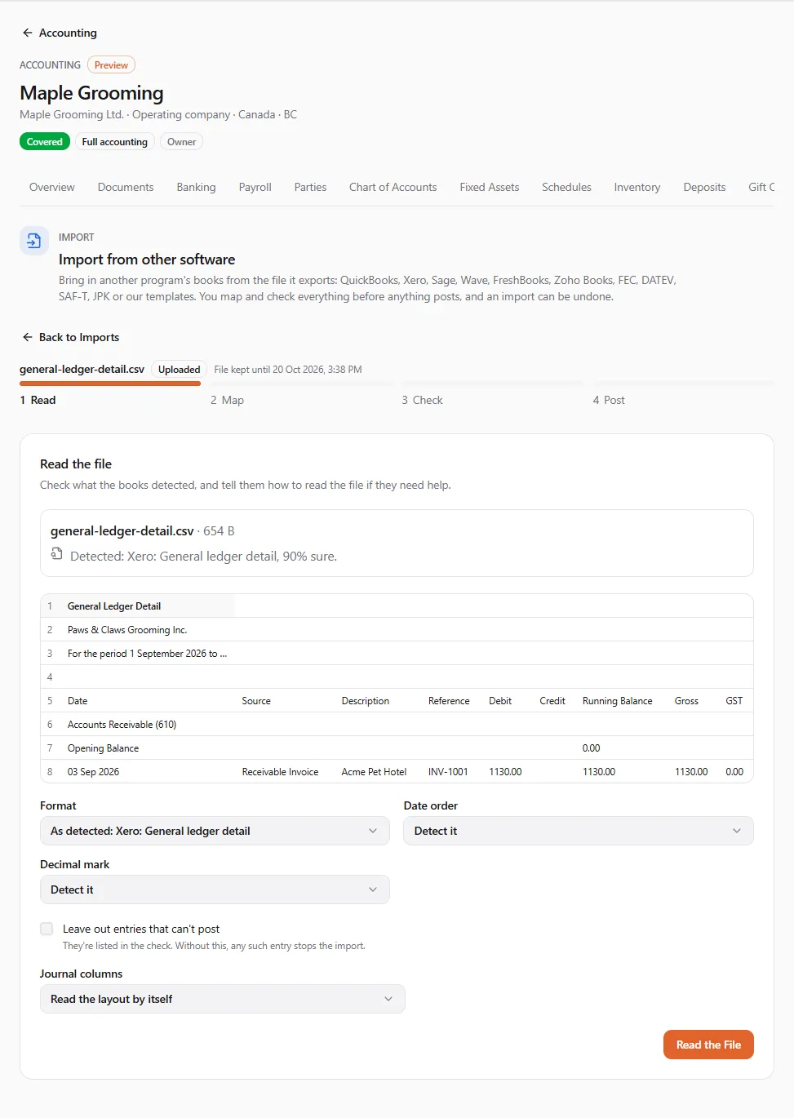Viewport: 794px width, 1118px height.
Task: Click the 'Opening Balance' cell
Action: (103, 748)
